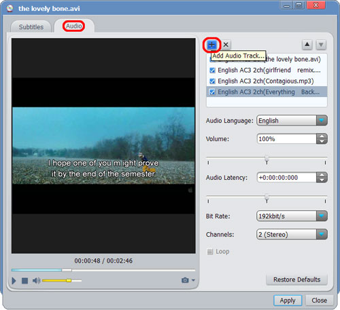Select English AC3 2ch(Contagious.mp3) row text
The height and width of the screenshot is (310, 340).
click(266, 81)
